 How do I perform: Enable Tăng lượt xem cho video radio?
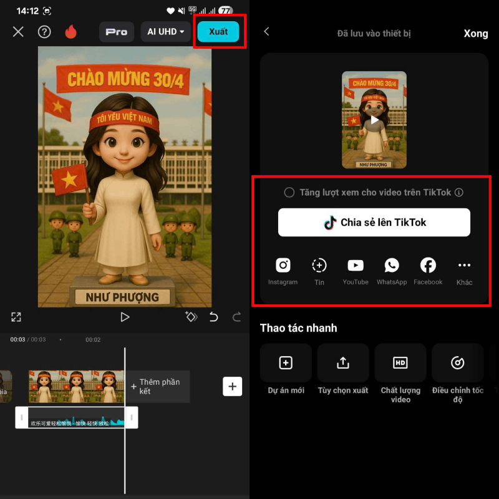click(289, 193)
